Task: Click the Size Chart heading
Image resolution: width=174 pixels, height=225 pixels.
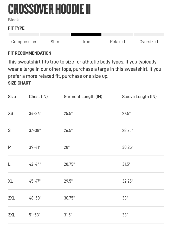Action: [x=19, y=83]
